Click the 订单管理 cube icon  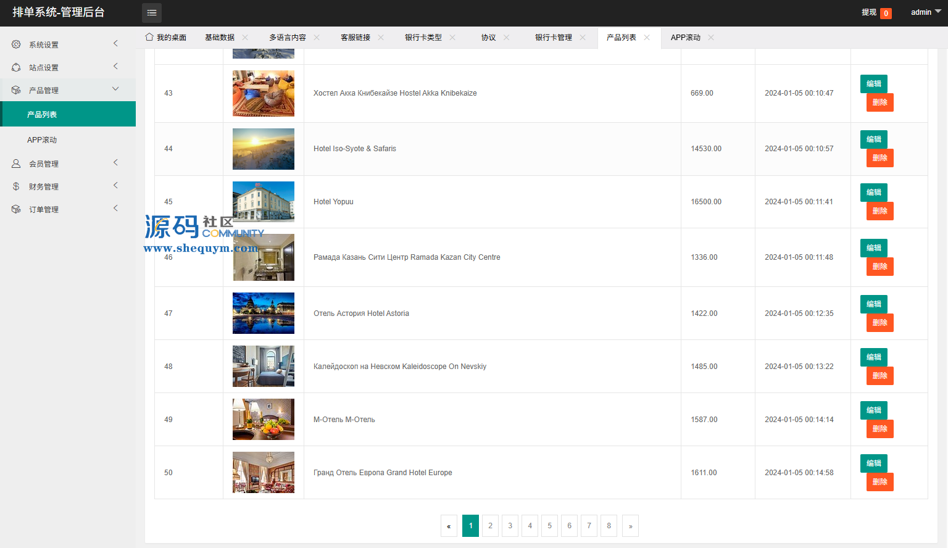[x=16, y=209]
